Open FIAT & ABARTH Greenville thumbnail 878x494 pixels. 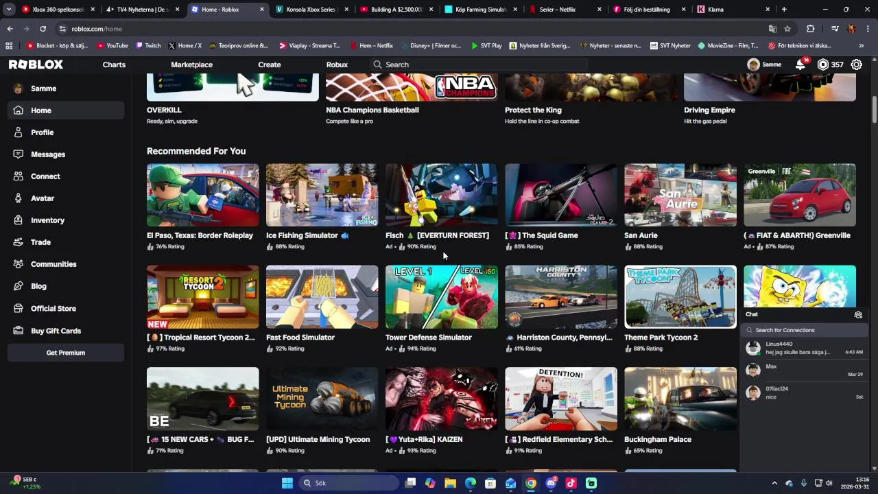[800, 195]
